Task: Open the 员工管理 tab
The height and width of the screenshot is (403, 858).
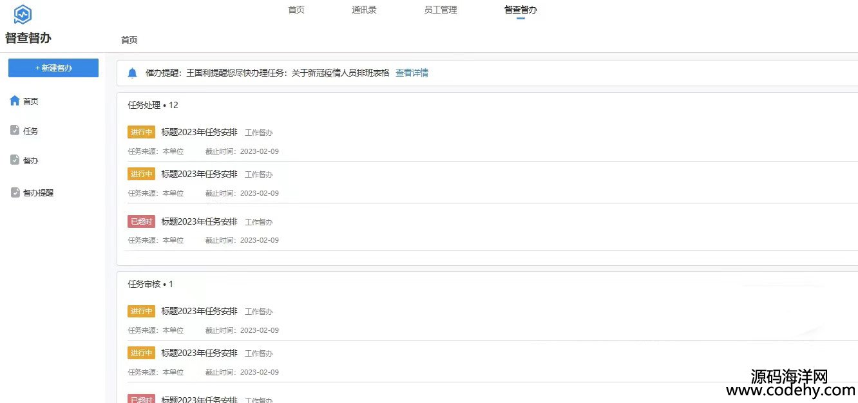Action: [441, 10]
